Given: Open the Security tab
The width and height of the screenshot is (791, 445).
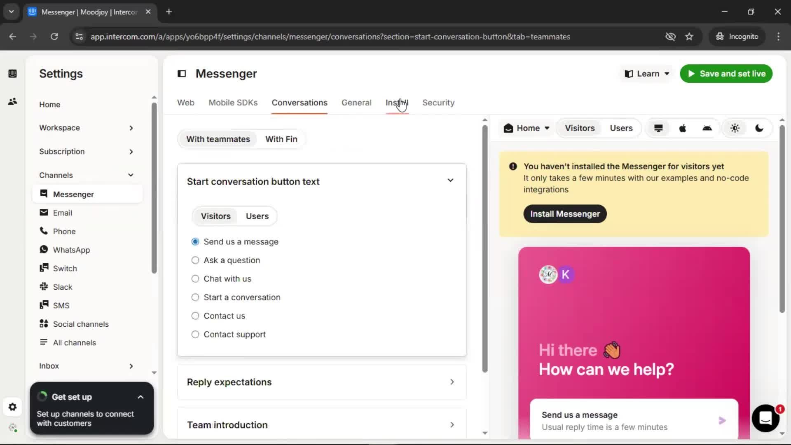Looking at the screenshot, I should [438, 103].
